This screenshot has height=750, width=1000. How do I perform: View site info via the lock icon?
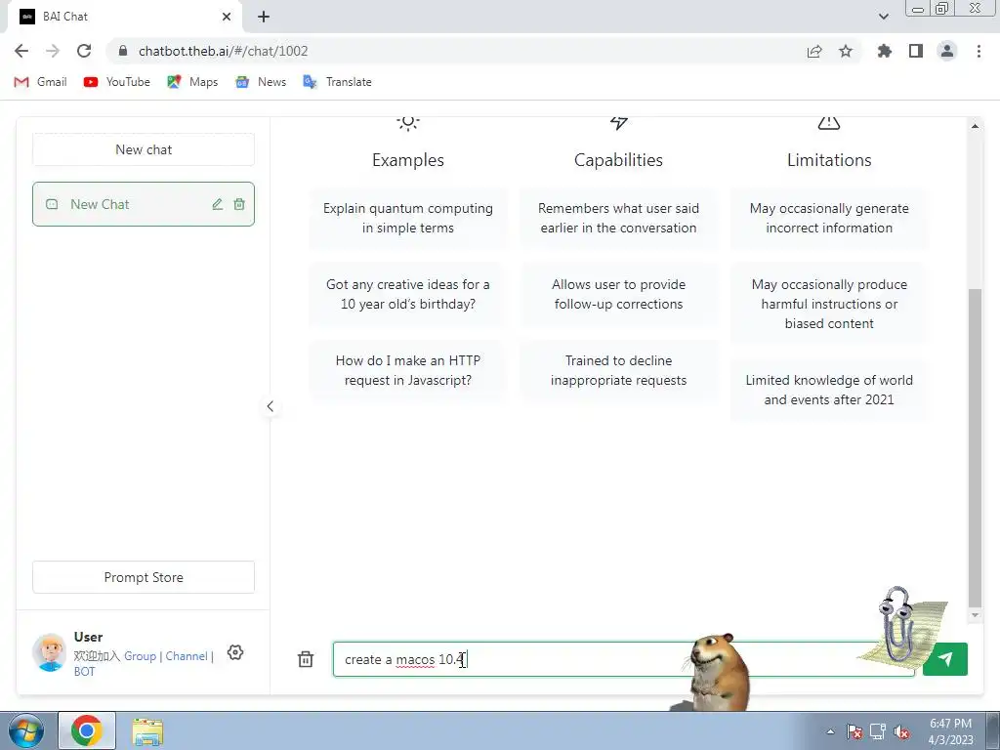tap(123, 51)
